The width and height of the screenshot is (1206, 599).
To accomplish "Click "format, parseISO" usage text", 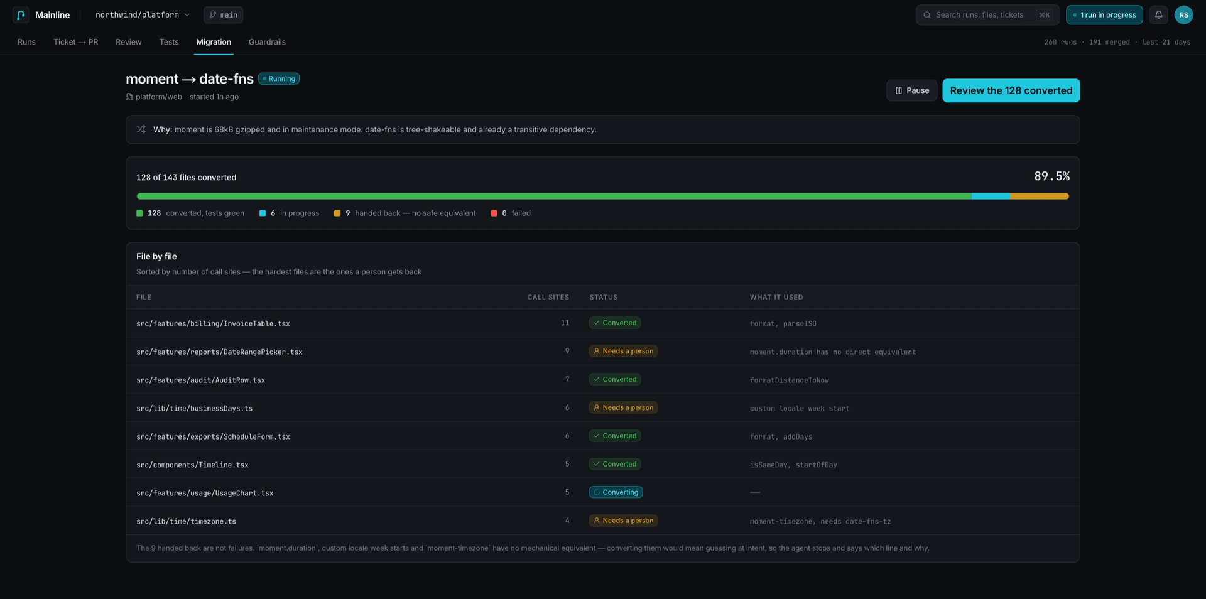I will pyautogui.click(x=783, y=324).
